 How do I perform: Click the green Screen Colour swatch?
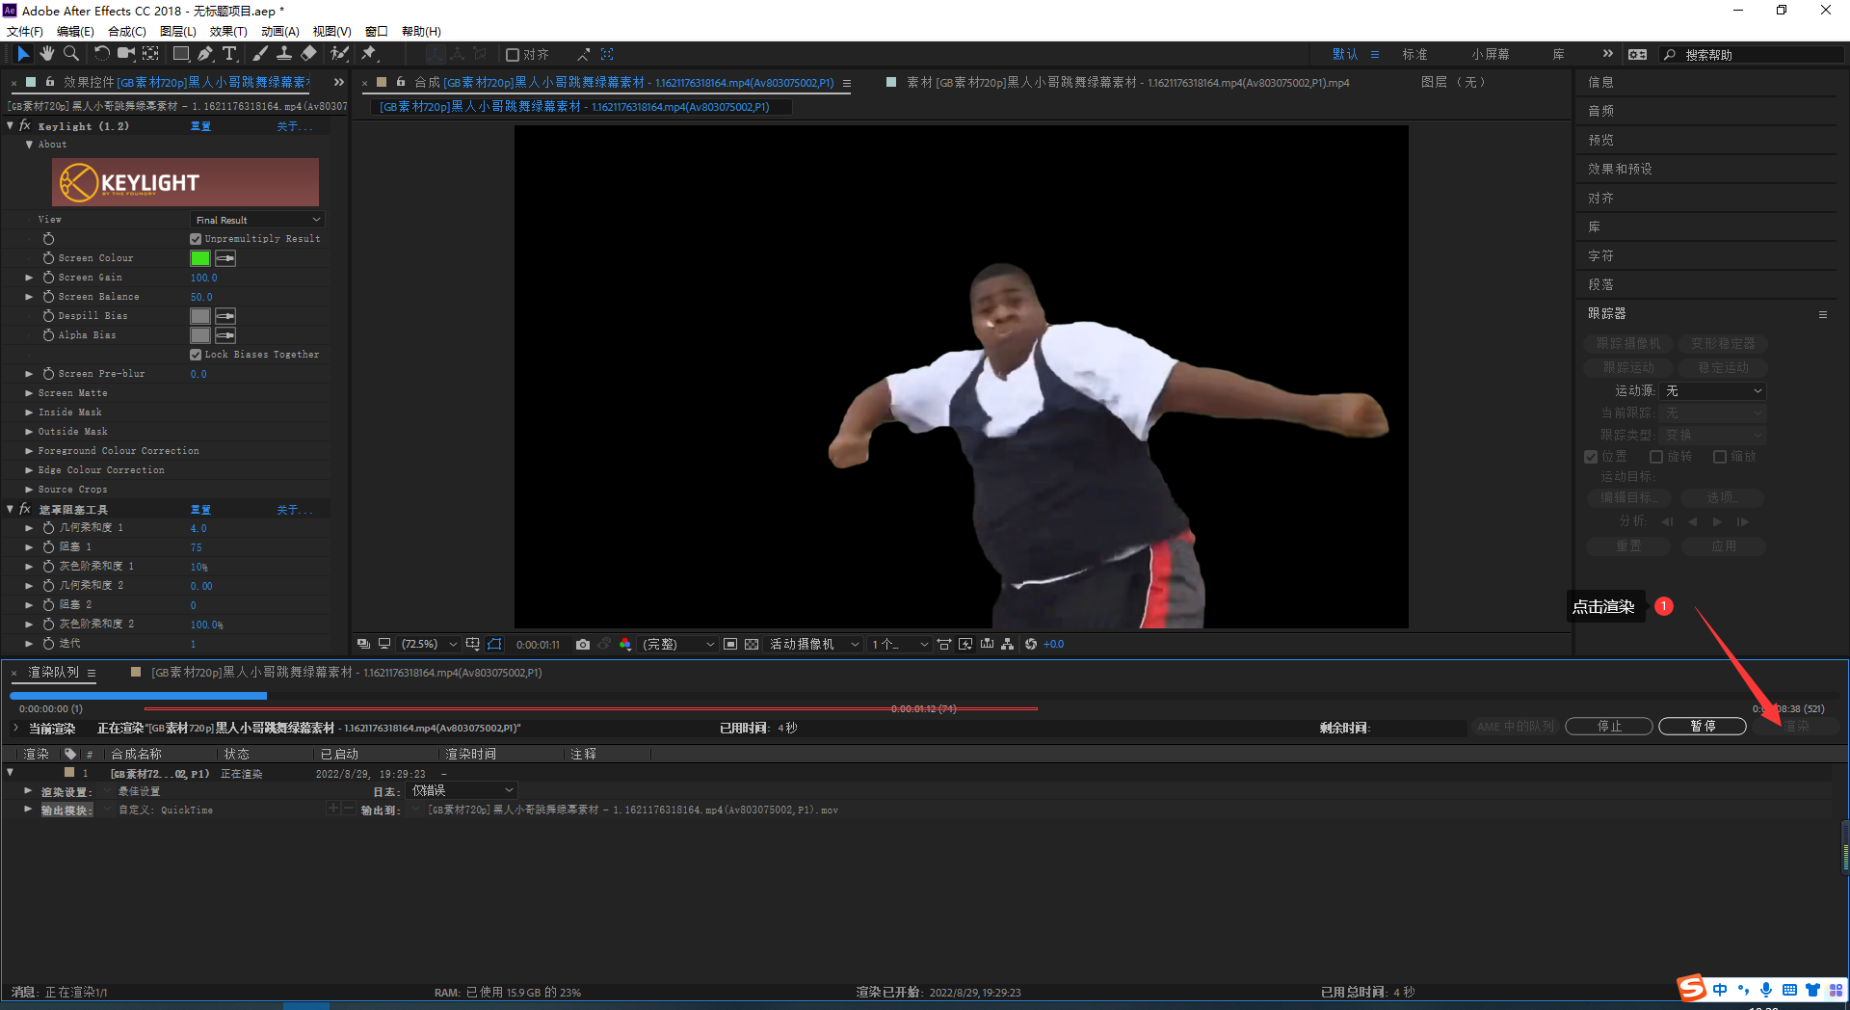[200, 258]
